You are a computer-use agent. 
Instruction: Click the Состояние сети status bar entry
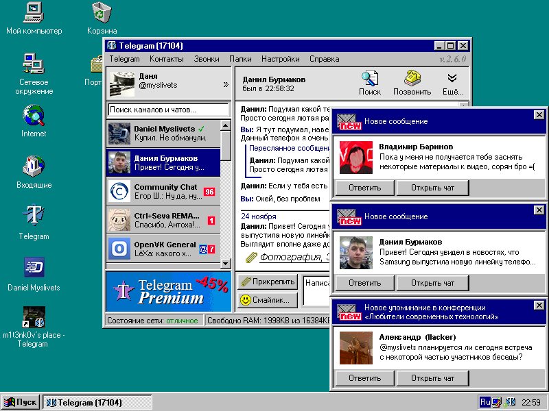[x=152, y=321]
